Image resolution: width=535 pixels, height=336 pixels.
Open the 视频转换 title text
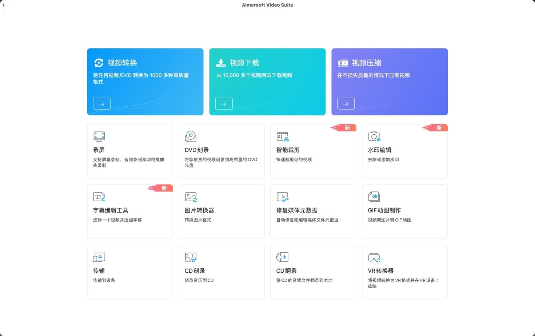pyautogui.click(x=122, y=63)
